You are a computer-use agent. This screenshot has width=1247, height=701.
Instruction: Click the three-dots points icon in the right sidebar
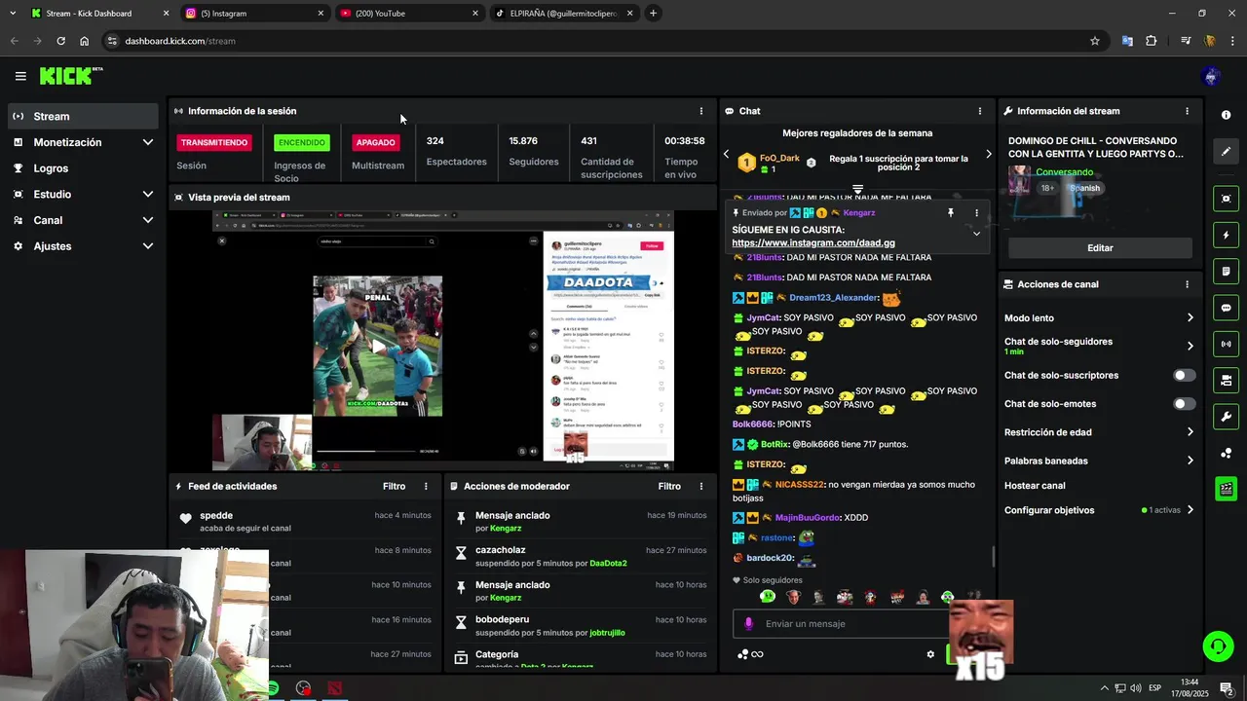click(x=1226, y=453)
